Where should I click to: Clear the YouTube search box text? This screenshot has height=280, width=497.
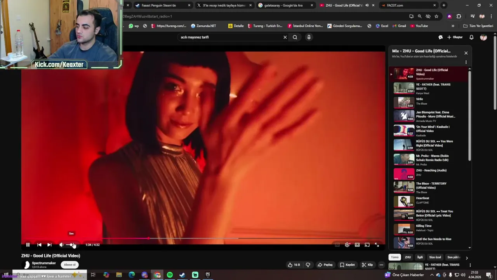click(x=285, y=37)
